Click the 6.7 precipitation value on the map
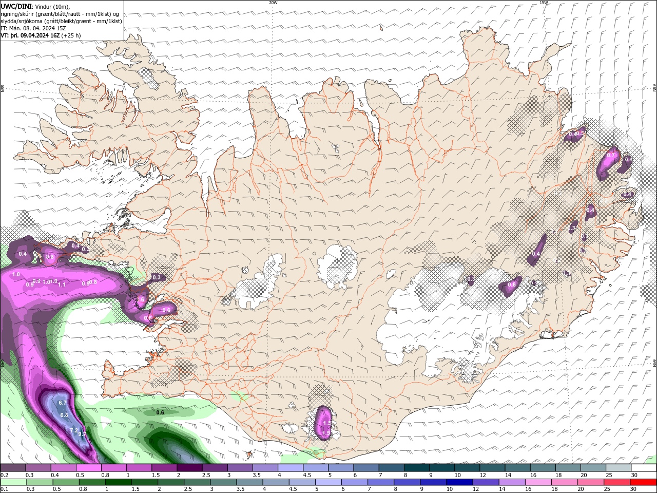This screenshot has width=657, height=493. [x=63, y=403]
